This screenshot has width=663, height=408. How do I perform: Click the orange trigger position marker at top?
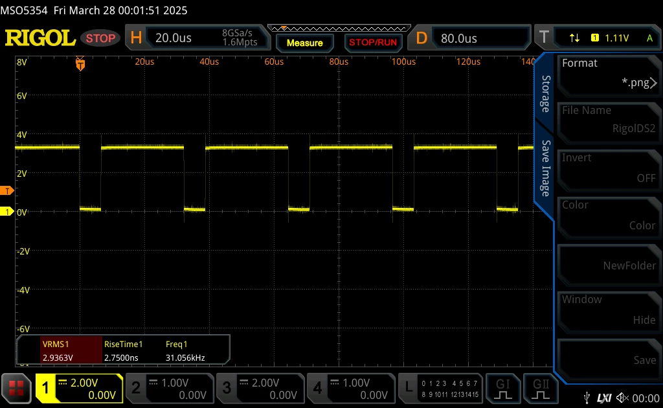pos(80,63)
